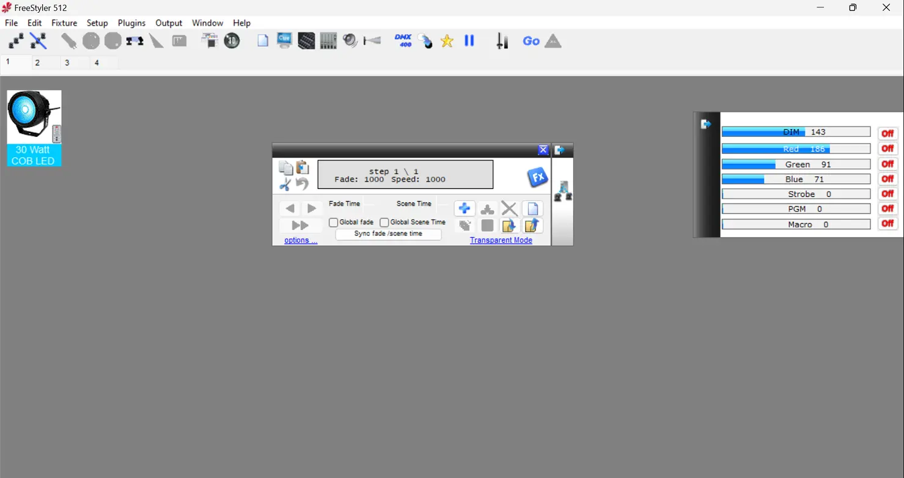Open the Plugins menu
Image resolution: width=904 pixels, height=478 pixels.
pos(131,23)
